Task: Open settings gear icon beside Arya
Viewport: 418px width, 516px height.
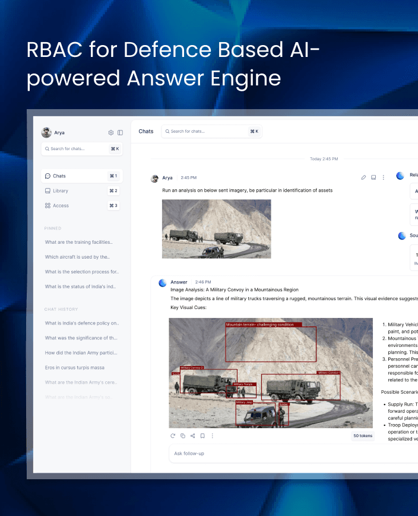Action: pos(110,133)
